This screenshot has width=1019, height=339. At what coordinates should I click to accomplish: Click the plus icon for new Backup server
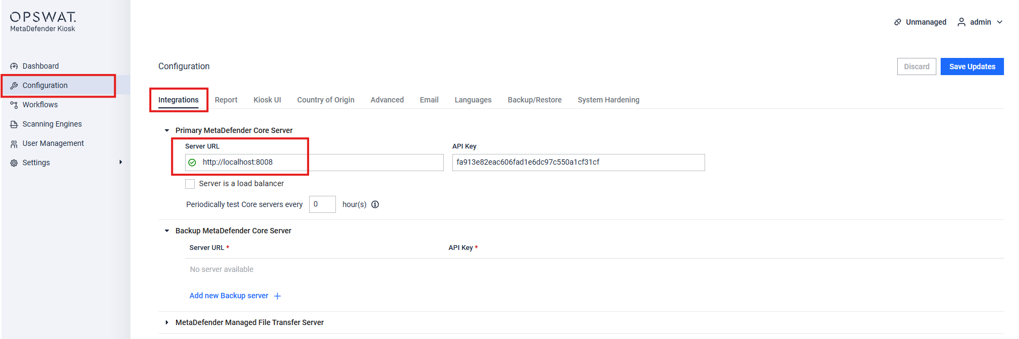(x=277, y=296)
